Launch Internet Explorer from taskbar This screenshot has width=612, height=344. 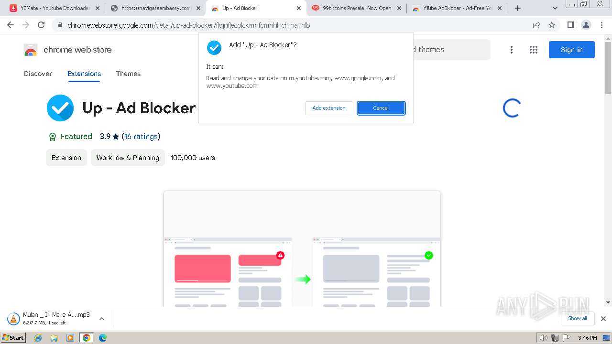coord(38,338)
